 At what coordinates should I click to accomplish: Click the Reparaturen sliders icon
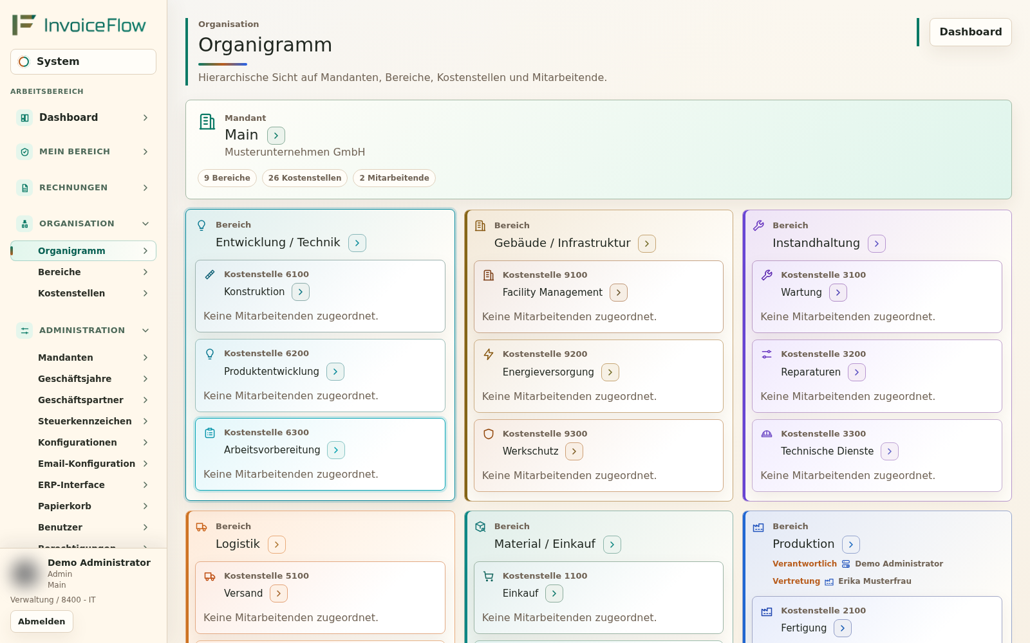coord(767,354)
